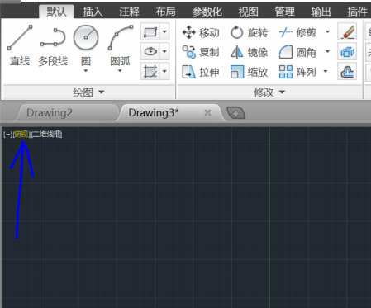Select the 直线 (Line) tool
This screenshot has height=308, width=371.
pyautogui.click(x=20, y=45)
